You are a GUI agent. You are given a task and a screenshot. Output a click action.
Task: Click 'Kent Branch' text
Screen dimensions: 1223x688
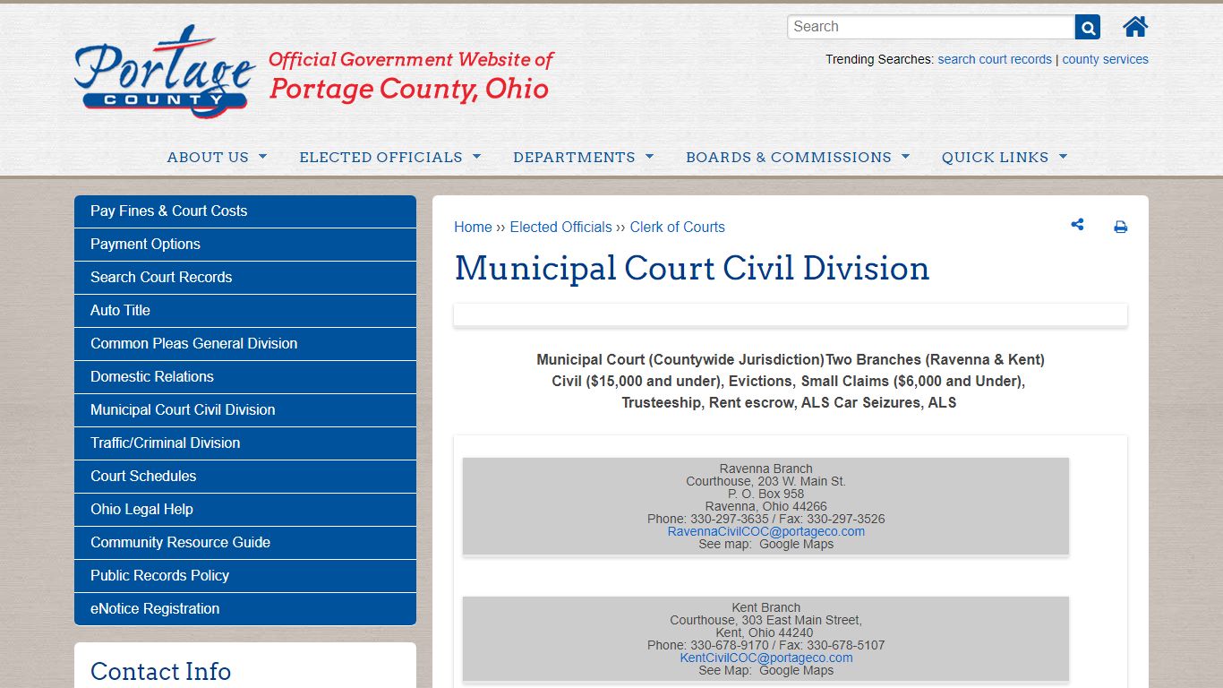766,607
